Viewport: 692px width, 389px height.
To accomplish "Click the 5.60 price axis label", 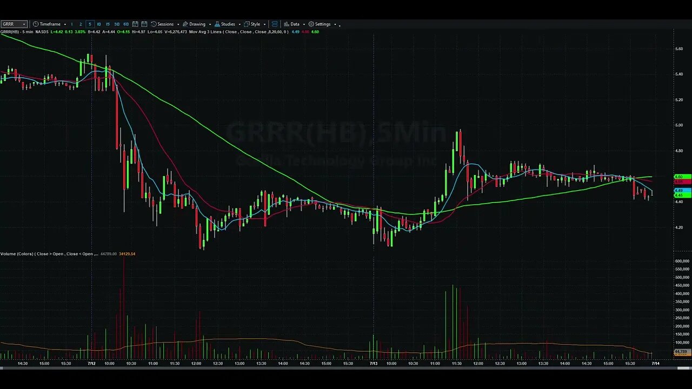I will (x=679, y=49).
